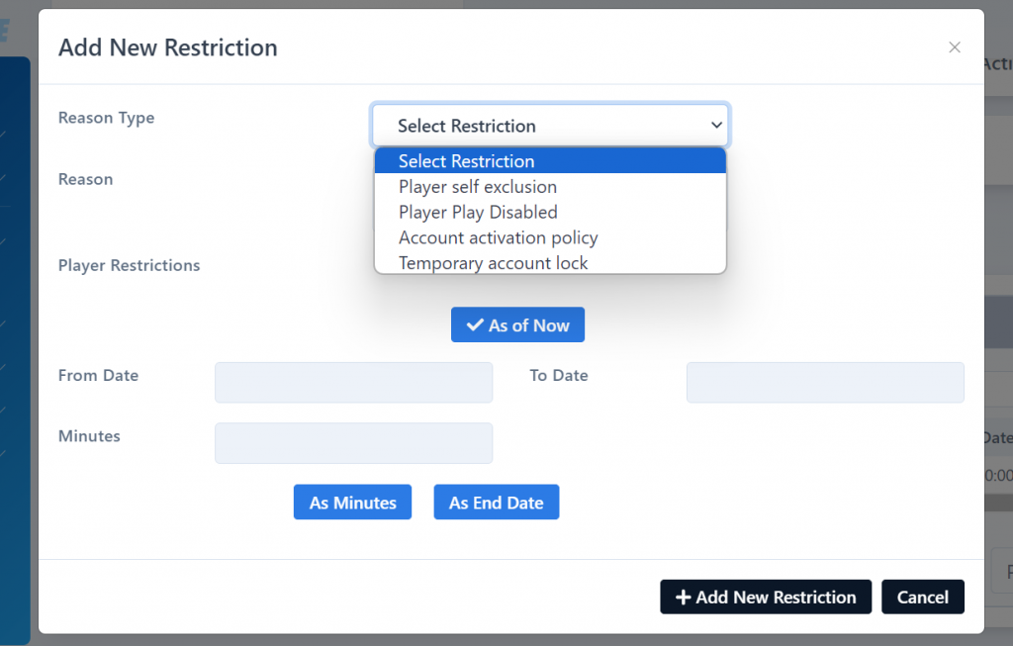
Task: Click the Player Restrictions label
Action: pos(129,266)
